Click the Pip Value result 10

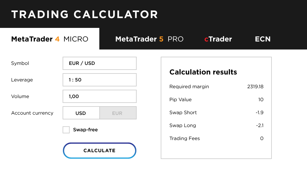tap(261, 100)
